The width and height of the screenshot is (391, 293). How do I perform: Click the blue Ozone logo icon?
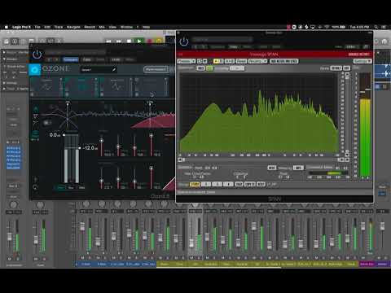pyautogui.click(x=35, y=70)
